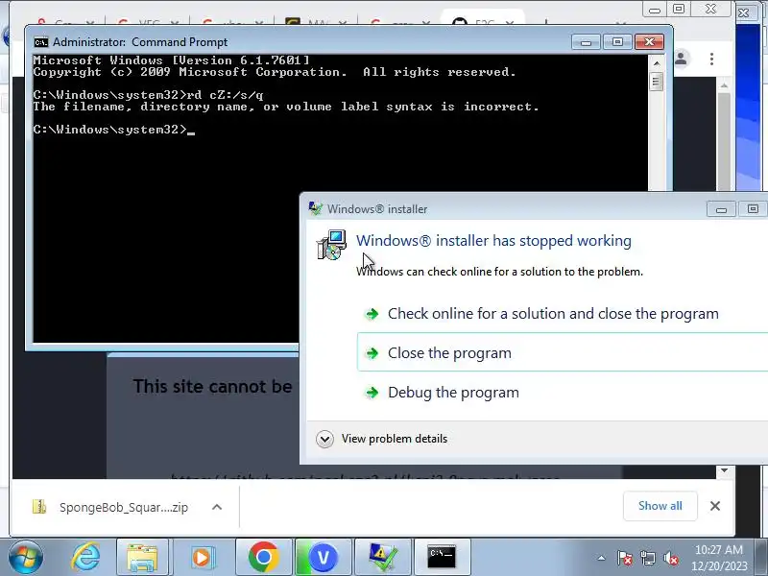Click Command Prompt scrollbar up arrow

click(657, 63)
